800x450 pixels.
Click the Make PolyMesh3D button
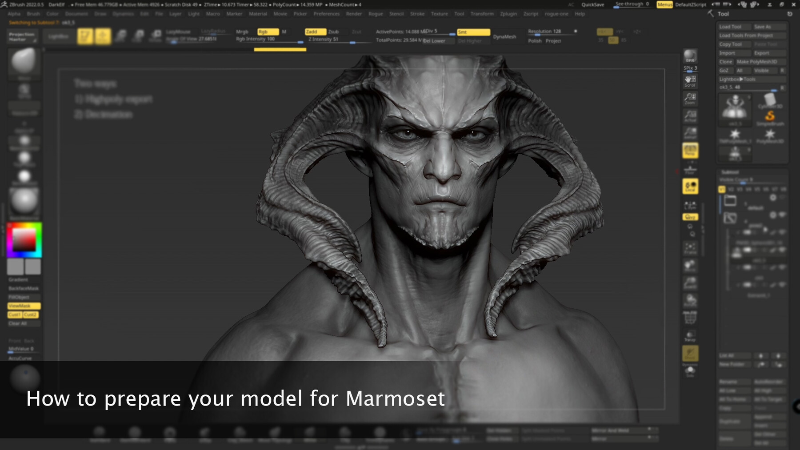click(761, 62)
